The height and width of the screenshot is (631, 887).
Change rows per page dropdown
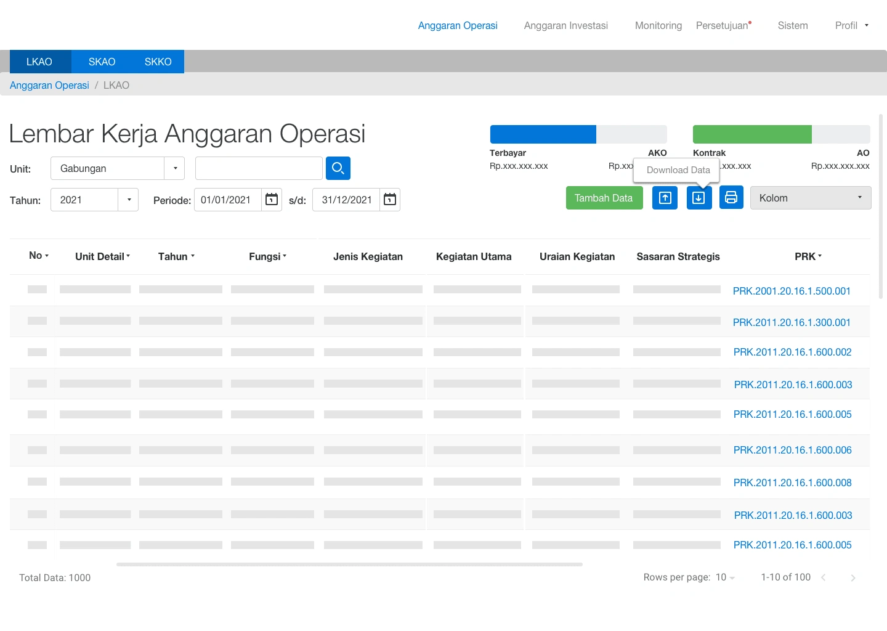pyautogui.click(x=725, y=577)
